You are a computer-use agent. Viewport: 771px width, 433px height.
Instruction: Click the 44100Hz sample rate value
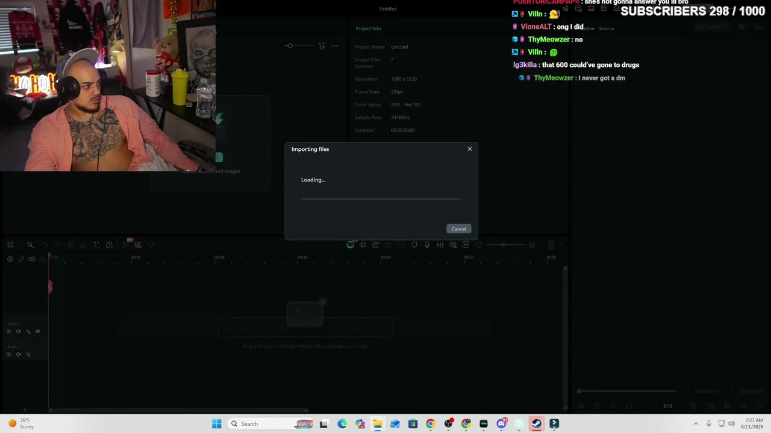[400, 117]
